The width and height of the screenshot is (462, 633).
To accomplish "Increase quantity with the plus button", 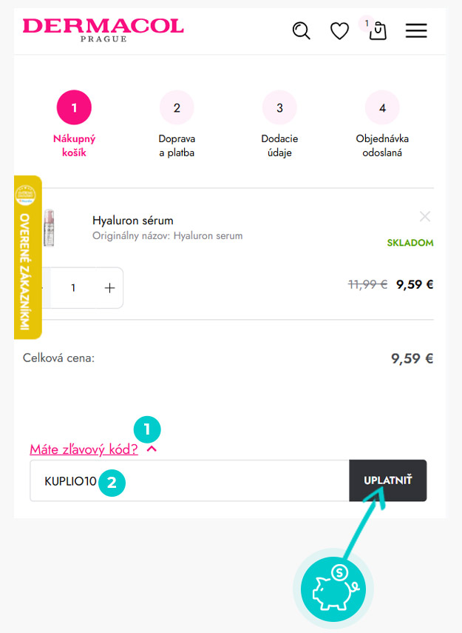I will point(109,288).
